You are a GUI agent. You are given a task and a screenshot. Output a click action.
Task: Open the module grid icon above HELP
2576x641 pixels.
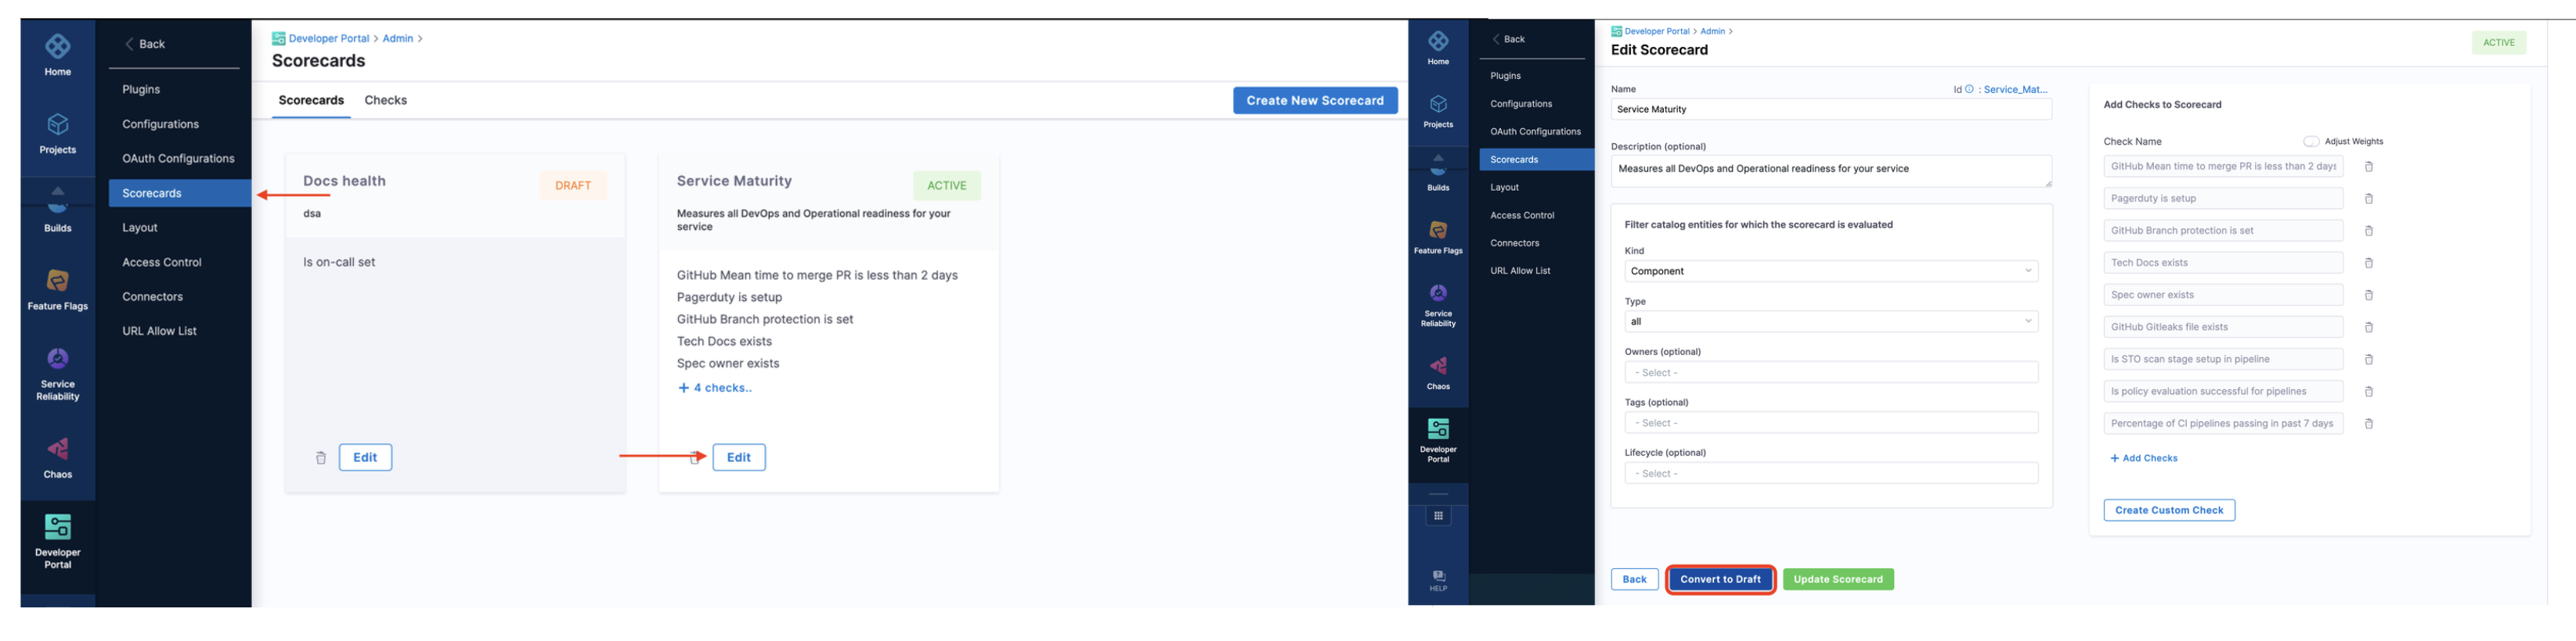point(1438,516)
